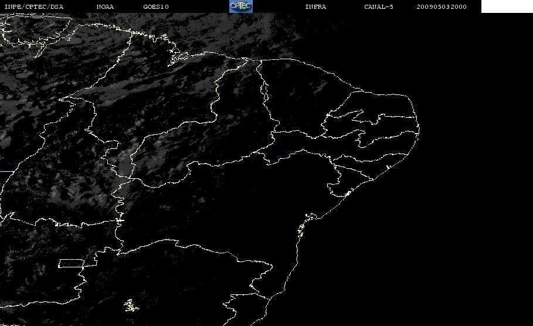533x326 pixels.
Task: Click the NOAA label in header
Action: coord(105,6)
